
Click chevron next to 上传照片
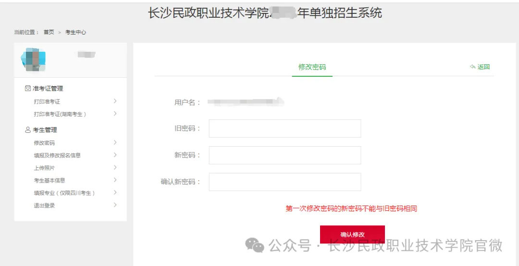pyautogui.click(x=115, y=167)
